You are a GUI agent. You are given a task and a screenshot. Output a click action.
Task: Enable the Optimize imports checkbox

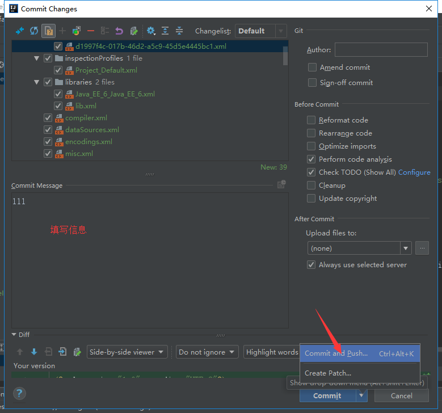(311, 146)
